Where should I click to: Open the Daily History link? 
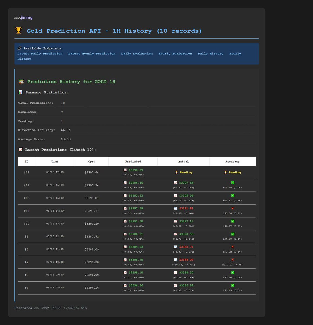coord(210,54)
